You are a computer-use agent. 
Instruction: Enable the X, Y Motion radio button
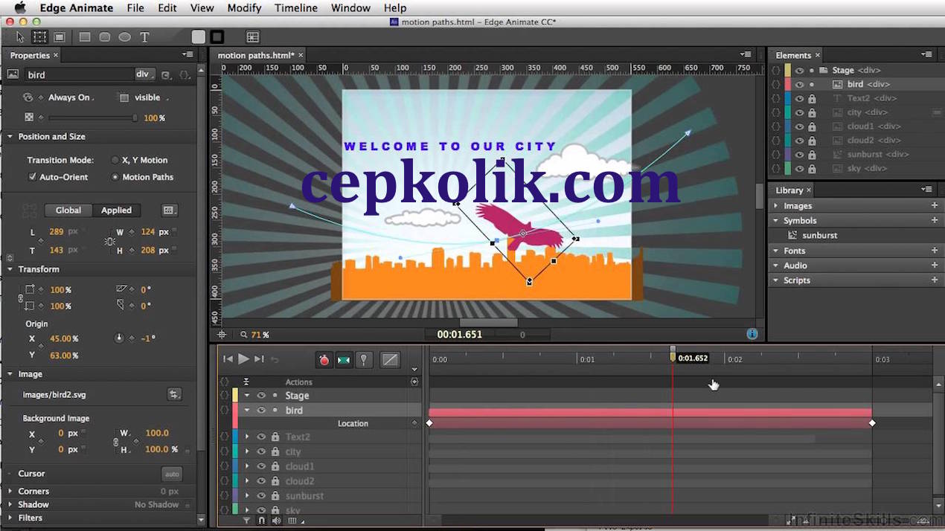pyautogui.click(x=115, y=160)
